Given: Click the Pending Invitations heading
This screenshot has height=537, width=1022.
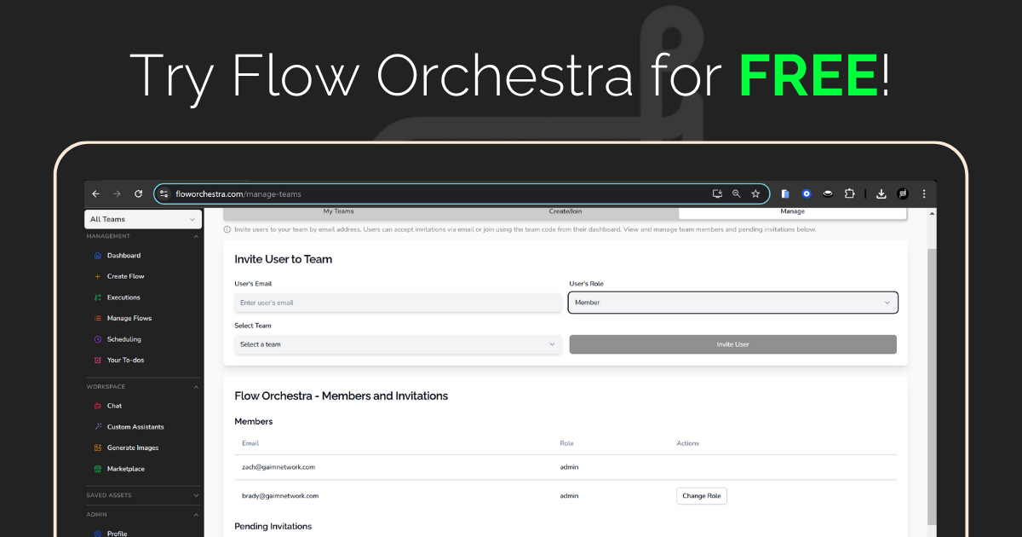Looking at the screenshot, I should click(273, 527).
